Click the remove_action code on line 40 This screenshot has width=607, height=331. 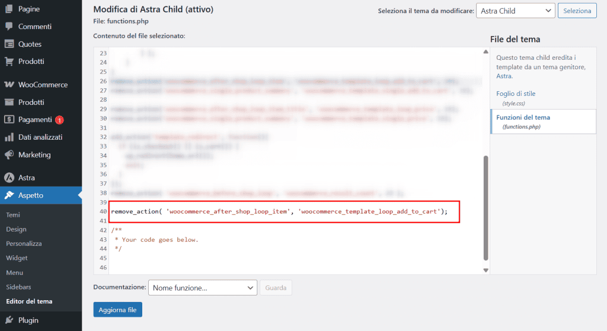(279, 211)
